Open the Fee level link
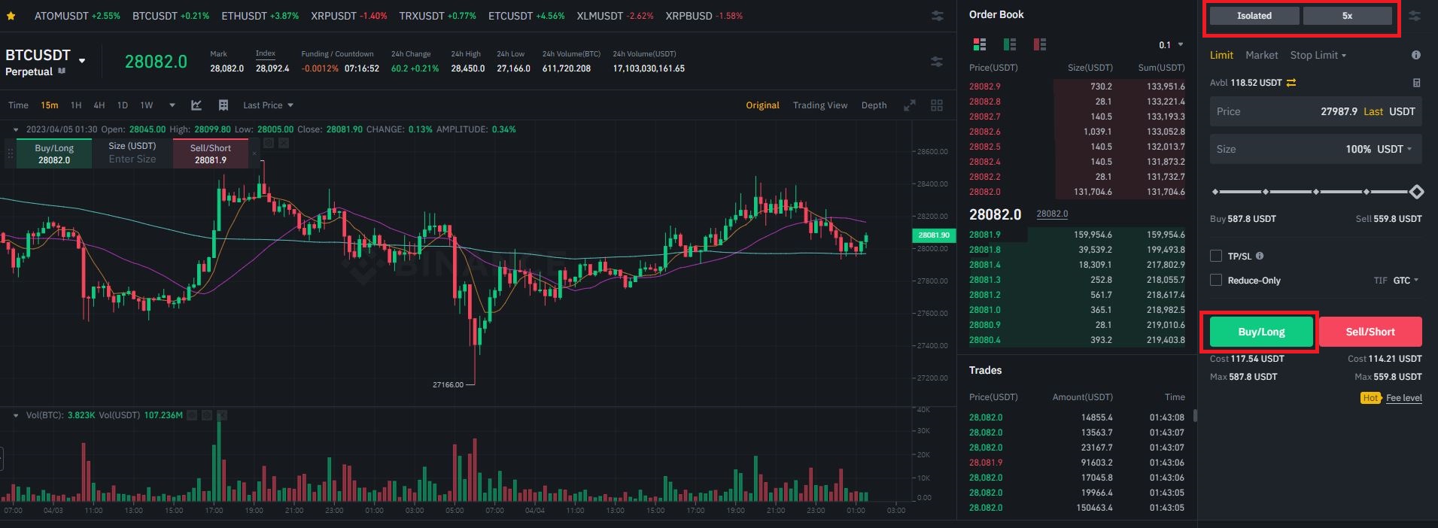Screen dimensions: 1438x528 [1403, 398]
